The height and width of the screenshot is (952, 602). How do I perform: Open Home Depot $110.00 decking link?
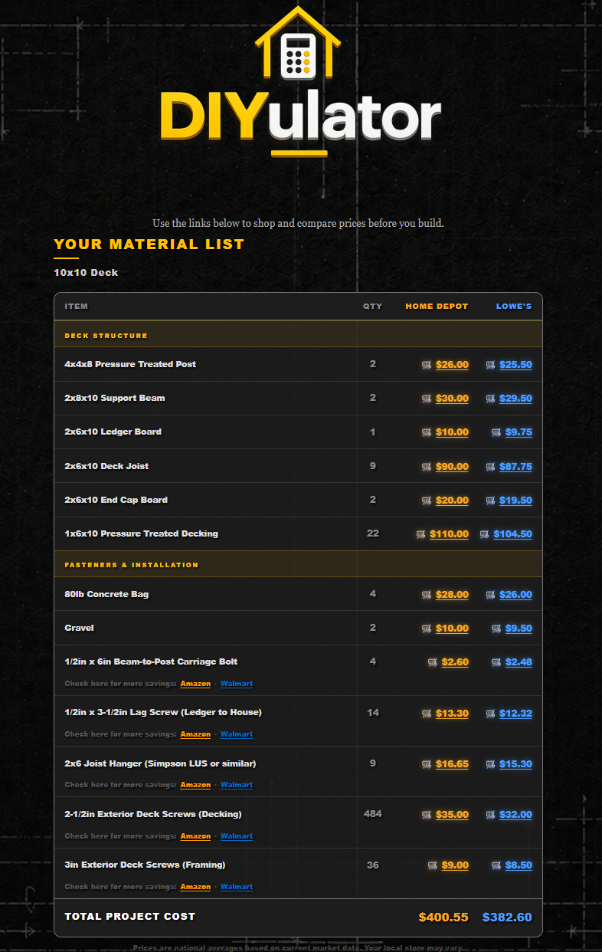[x=449, y=534]
